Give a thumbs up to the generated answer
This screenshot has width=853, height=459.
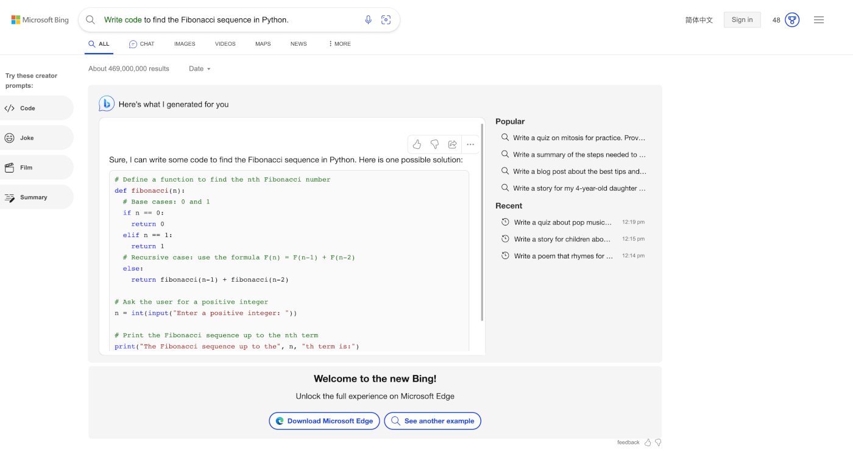pyautogui.click(x=417, y=144)
